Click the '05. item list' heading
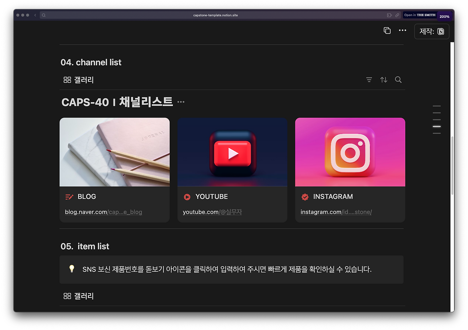The image size is (468, 330). 85,246
